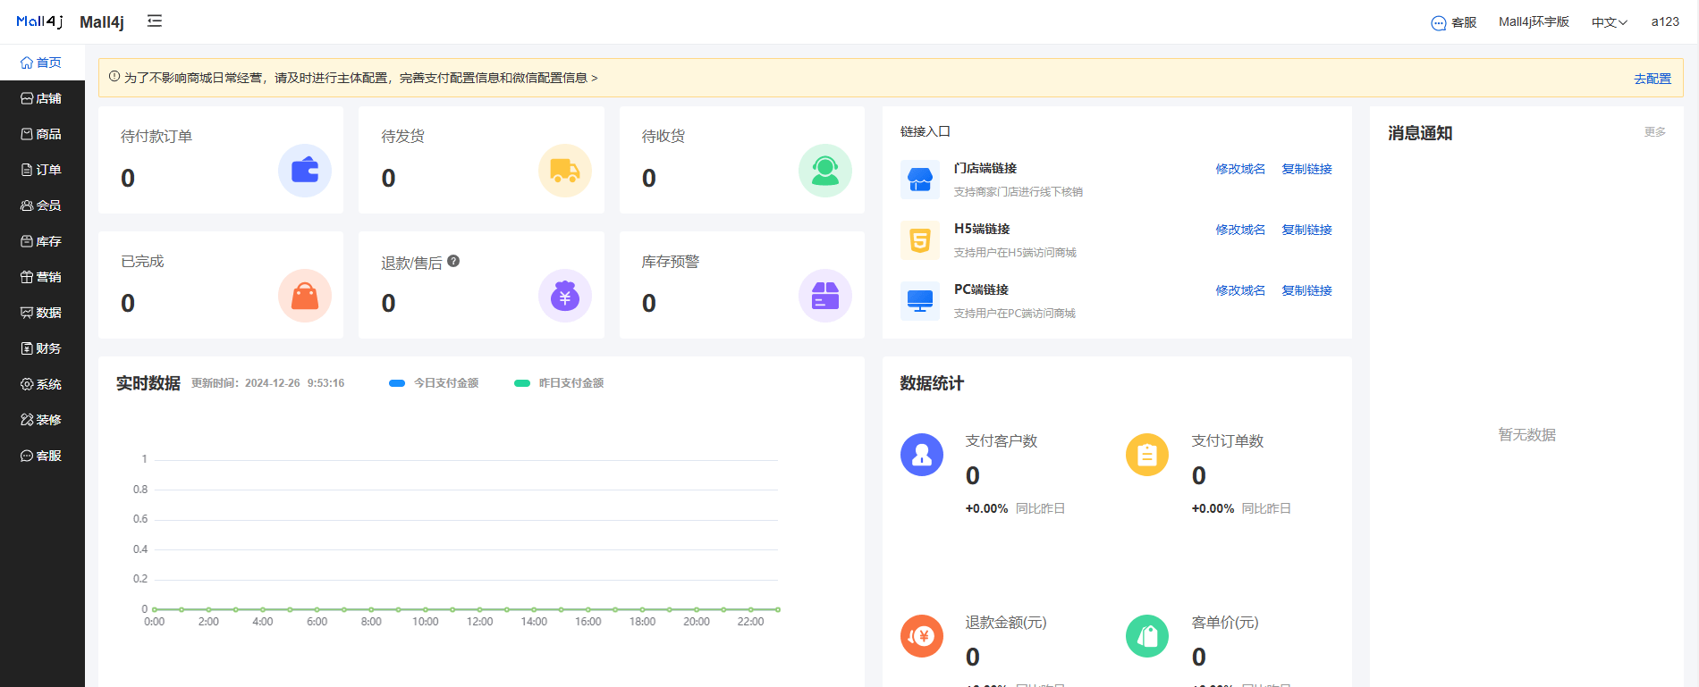Open the 财务 finance menu
The height and width of the screenshot is (687, 1699).
42,348
